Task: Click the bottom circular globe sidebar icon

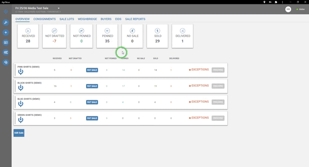Action: pyautogui.click(x=6, y=63)
